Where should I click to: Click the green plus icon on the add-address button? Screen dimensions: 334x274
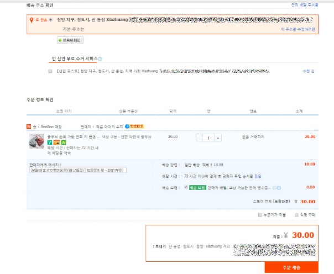[x=60, y=40]
